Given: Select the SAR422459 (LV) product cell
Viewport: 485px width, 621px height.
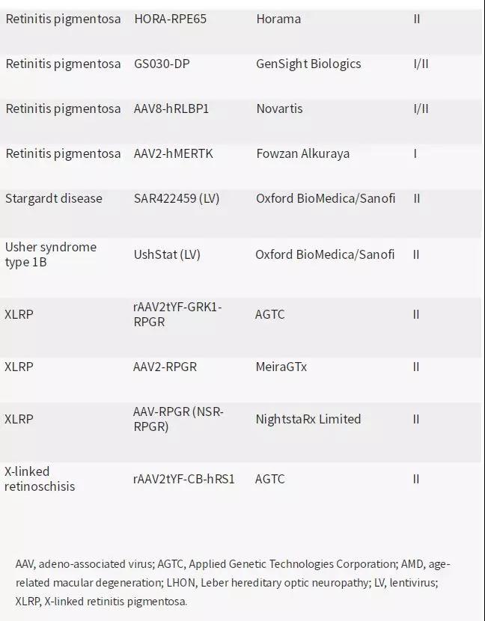Looking at the screenshot, I should coord(177,198).
